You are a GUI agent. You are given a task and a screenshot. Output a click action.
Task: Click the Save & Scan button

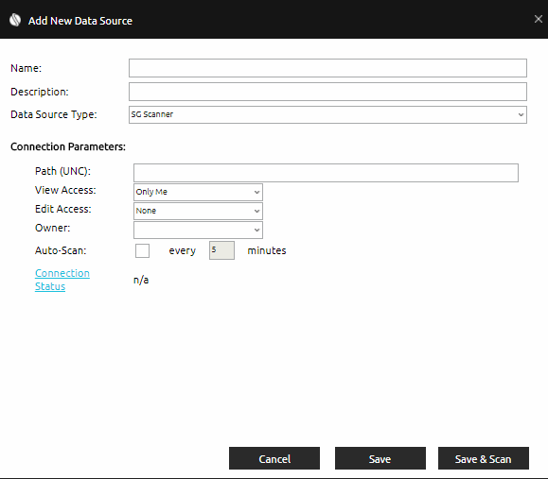point(484,458)
